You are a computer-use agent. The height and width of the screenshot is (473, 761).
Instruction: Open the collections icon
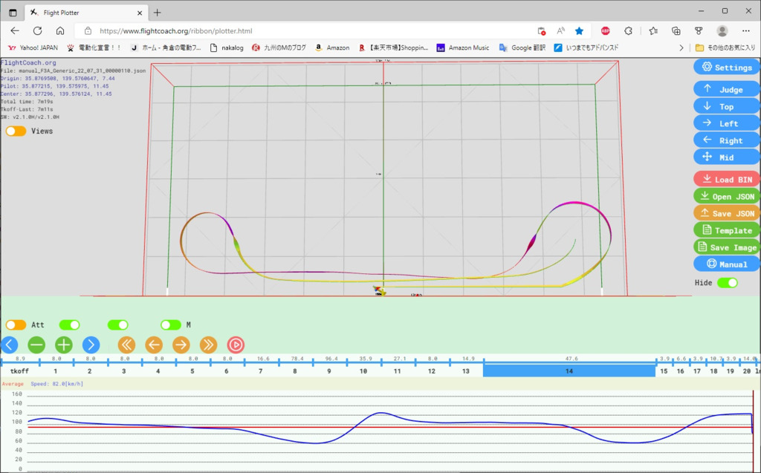(676, 31)
